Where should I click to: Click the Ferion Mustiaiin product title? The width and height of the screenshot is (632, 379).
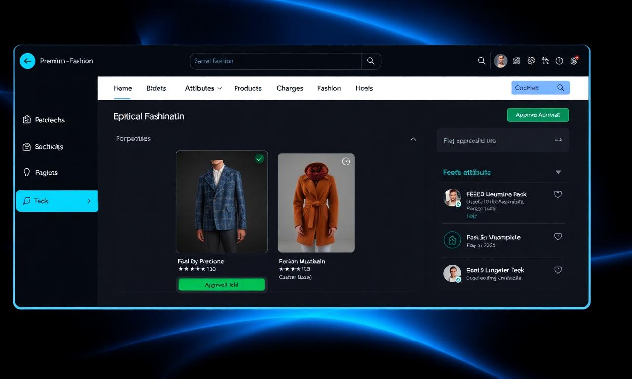pos(302,261)
